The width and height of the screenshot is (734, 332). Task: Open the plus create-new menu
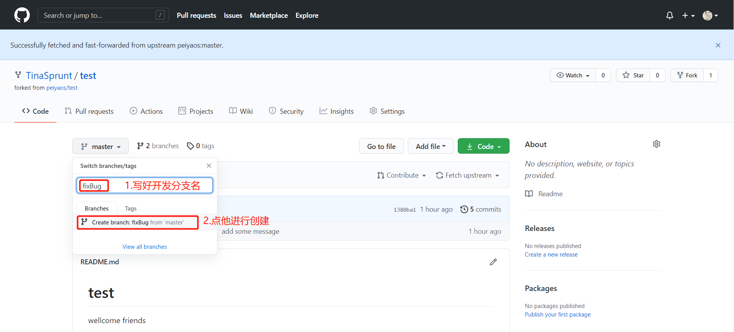point(688,15)
